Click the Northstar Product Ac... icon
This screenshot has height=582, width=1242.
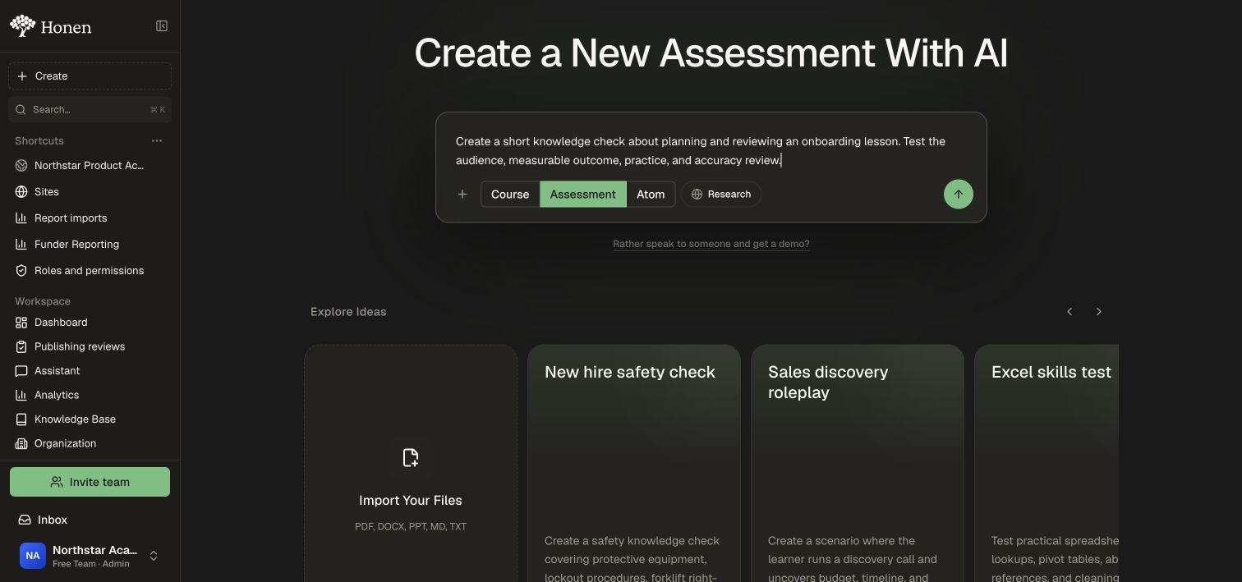click(21, 166)
